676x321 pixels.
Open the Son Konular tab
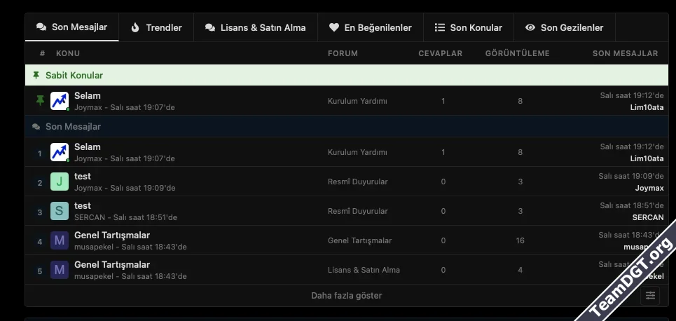coord(469,28)
